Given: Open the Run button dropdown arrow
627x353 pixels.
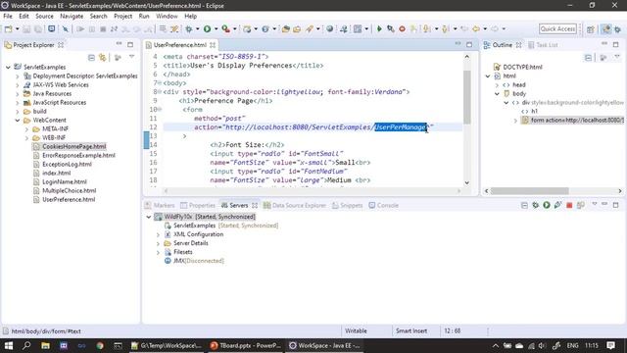Looking at the screenshot, I should [216, 28].
